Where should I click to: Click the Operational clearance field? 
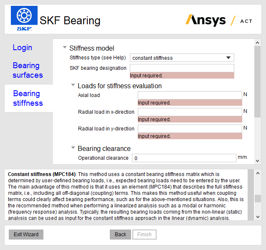tap(184, 158)
